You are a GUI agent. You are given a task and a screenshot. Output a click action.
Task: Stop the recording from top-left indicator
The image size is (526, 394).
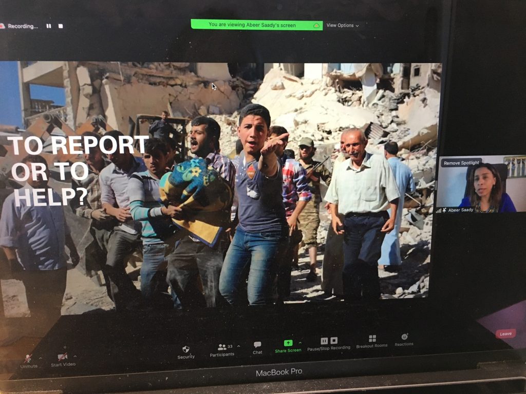[x=61, y=26]
